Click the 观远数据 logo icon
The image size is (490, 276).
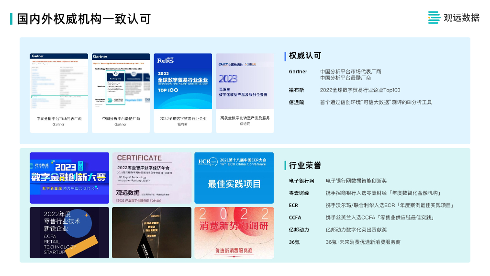pyautogui.click(x=434, y=18)
